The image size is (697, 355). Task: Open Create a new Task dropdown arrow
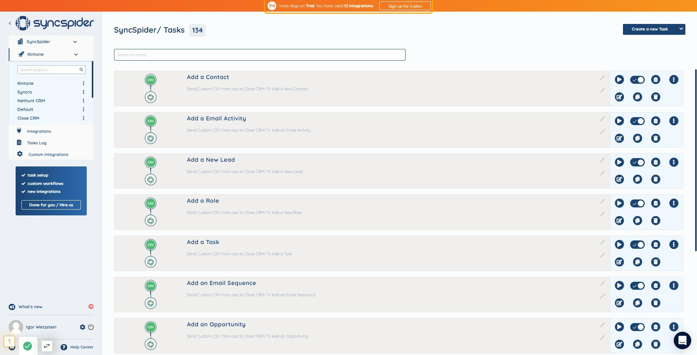(x=681, y=29)
